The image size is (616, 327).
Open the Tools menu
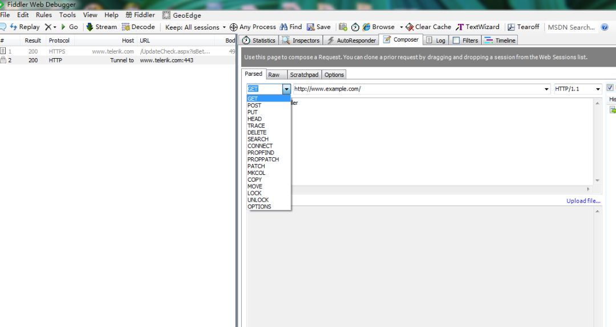(x=67, y=15)
